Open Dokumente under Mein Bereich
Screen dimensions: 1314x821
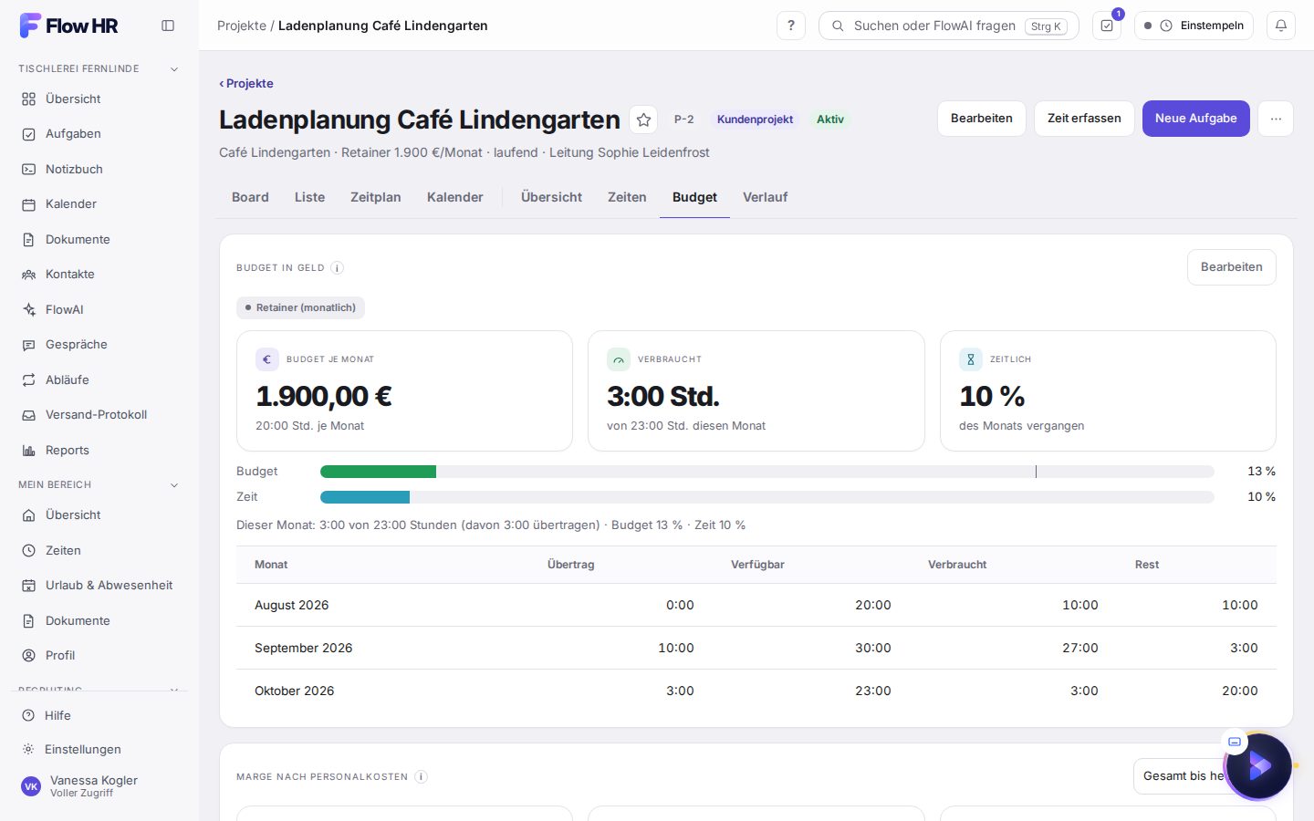[99, 620]
